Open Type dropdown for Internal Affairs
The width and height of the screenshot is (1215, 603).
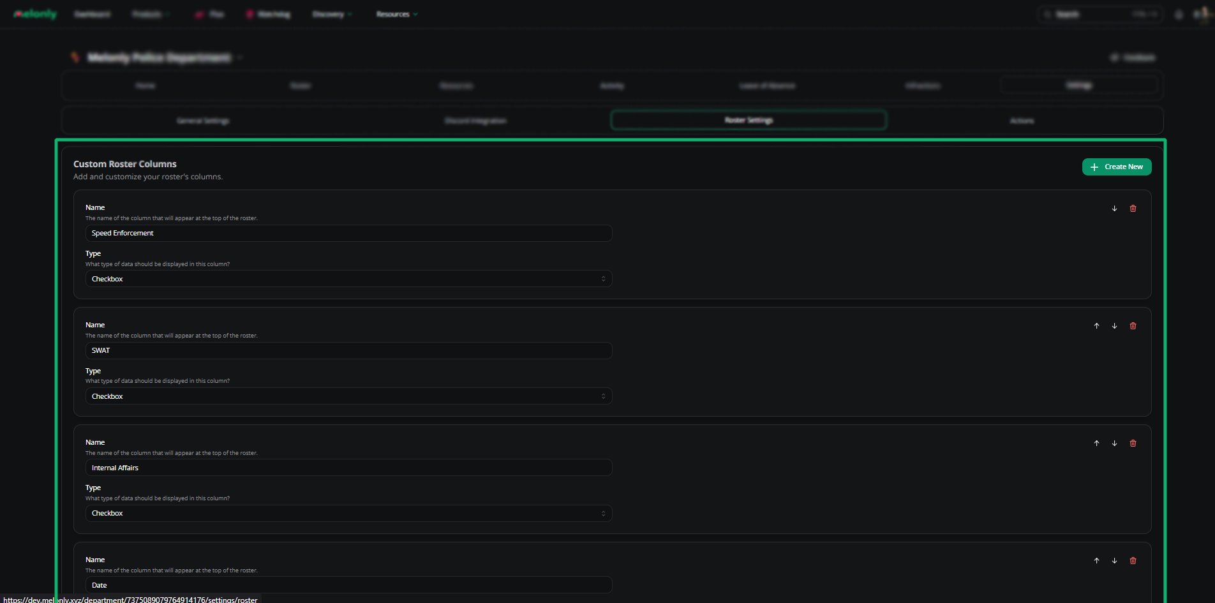(x=348, y=514)
